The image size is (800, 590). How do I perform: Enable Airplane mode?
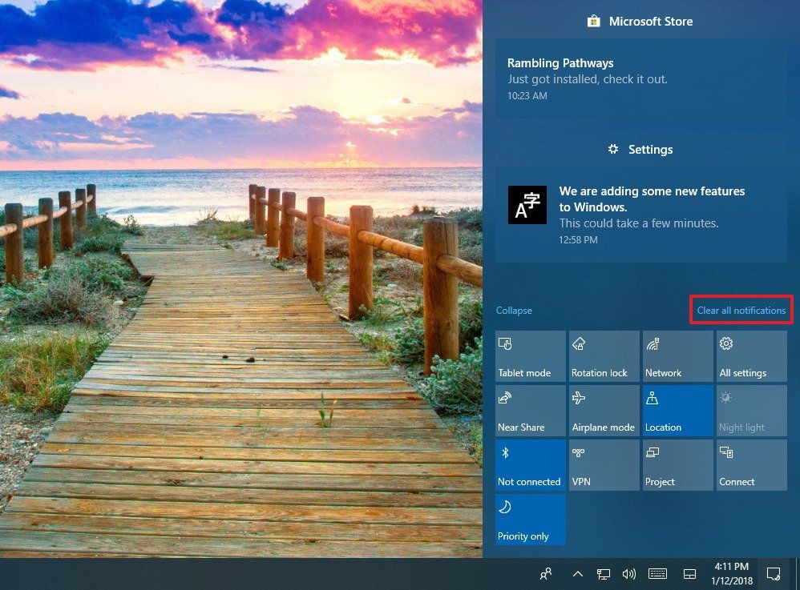tap(604, 410)
